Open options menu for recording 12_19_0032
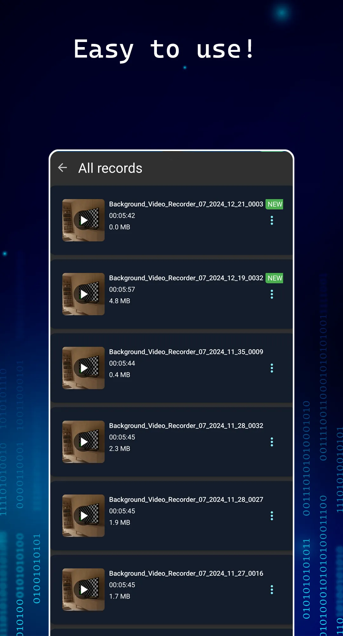 (272, 294)
